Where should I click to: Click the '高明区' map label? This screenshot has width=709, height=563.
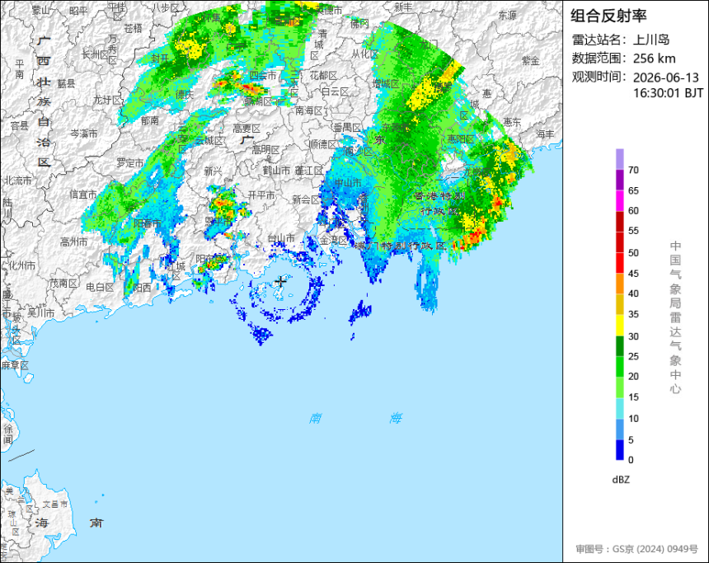(x=265, y=150)
